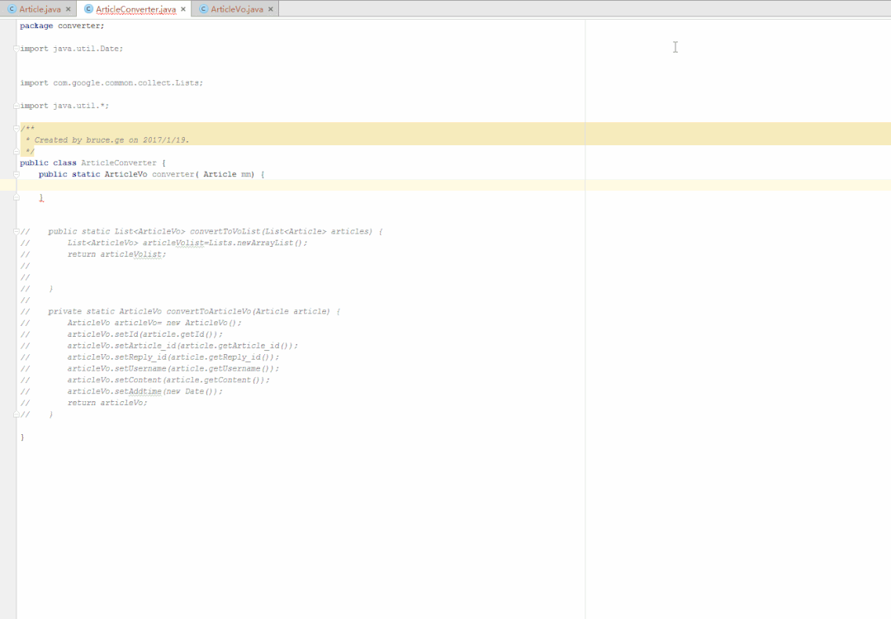Click the 'Created by bruce.ge' comment line
This screenshot has width=891, height=619.
107,139
